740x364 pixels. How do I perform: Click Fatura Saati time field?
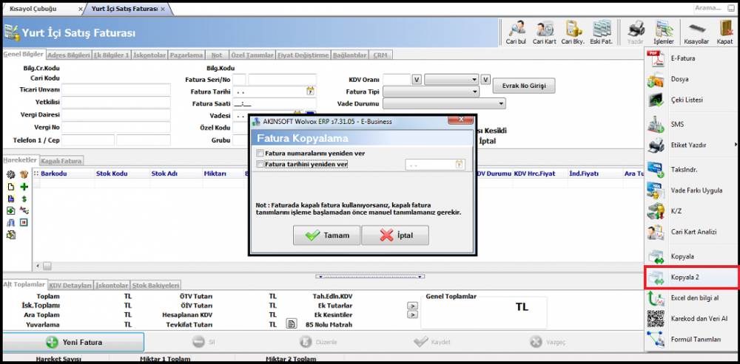click(275, 103)
